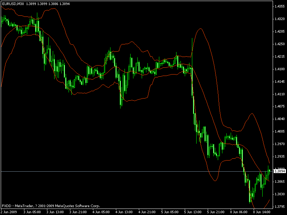Click the 1.3795 price axis value
The image size is (287, 215).
[x=280, y=207]
